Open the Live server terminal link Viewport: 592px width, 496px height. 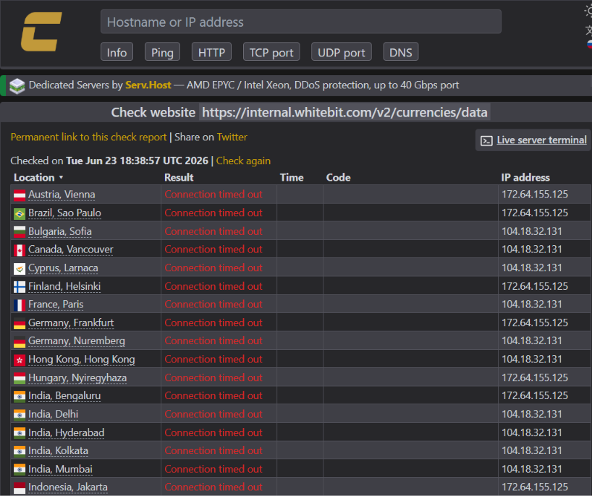pos(541,140)
